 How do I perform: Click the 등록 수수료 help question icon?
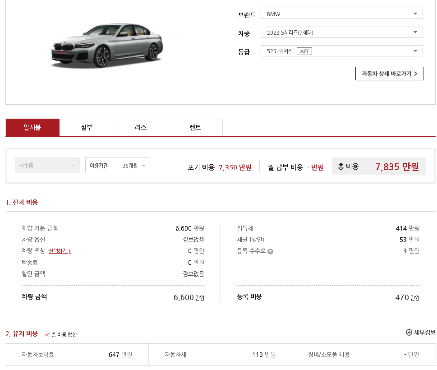270,251
